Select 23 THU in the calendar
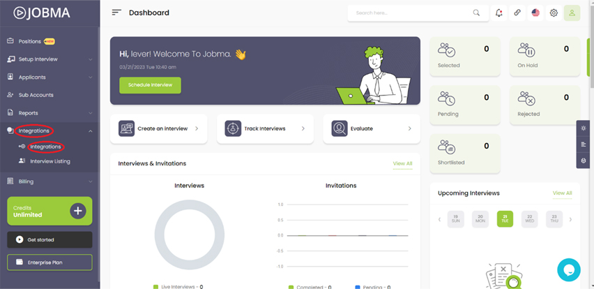 (554, 219)
